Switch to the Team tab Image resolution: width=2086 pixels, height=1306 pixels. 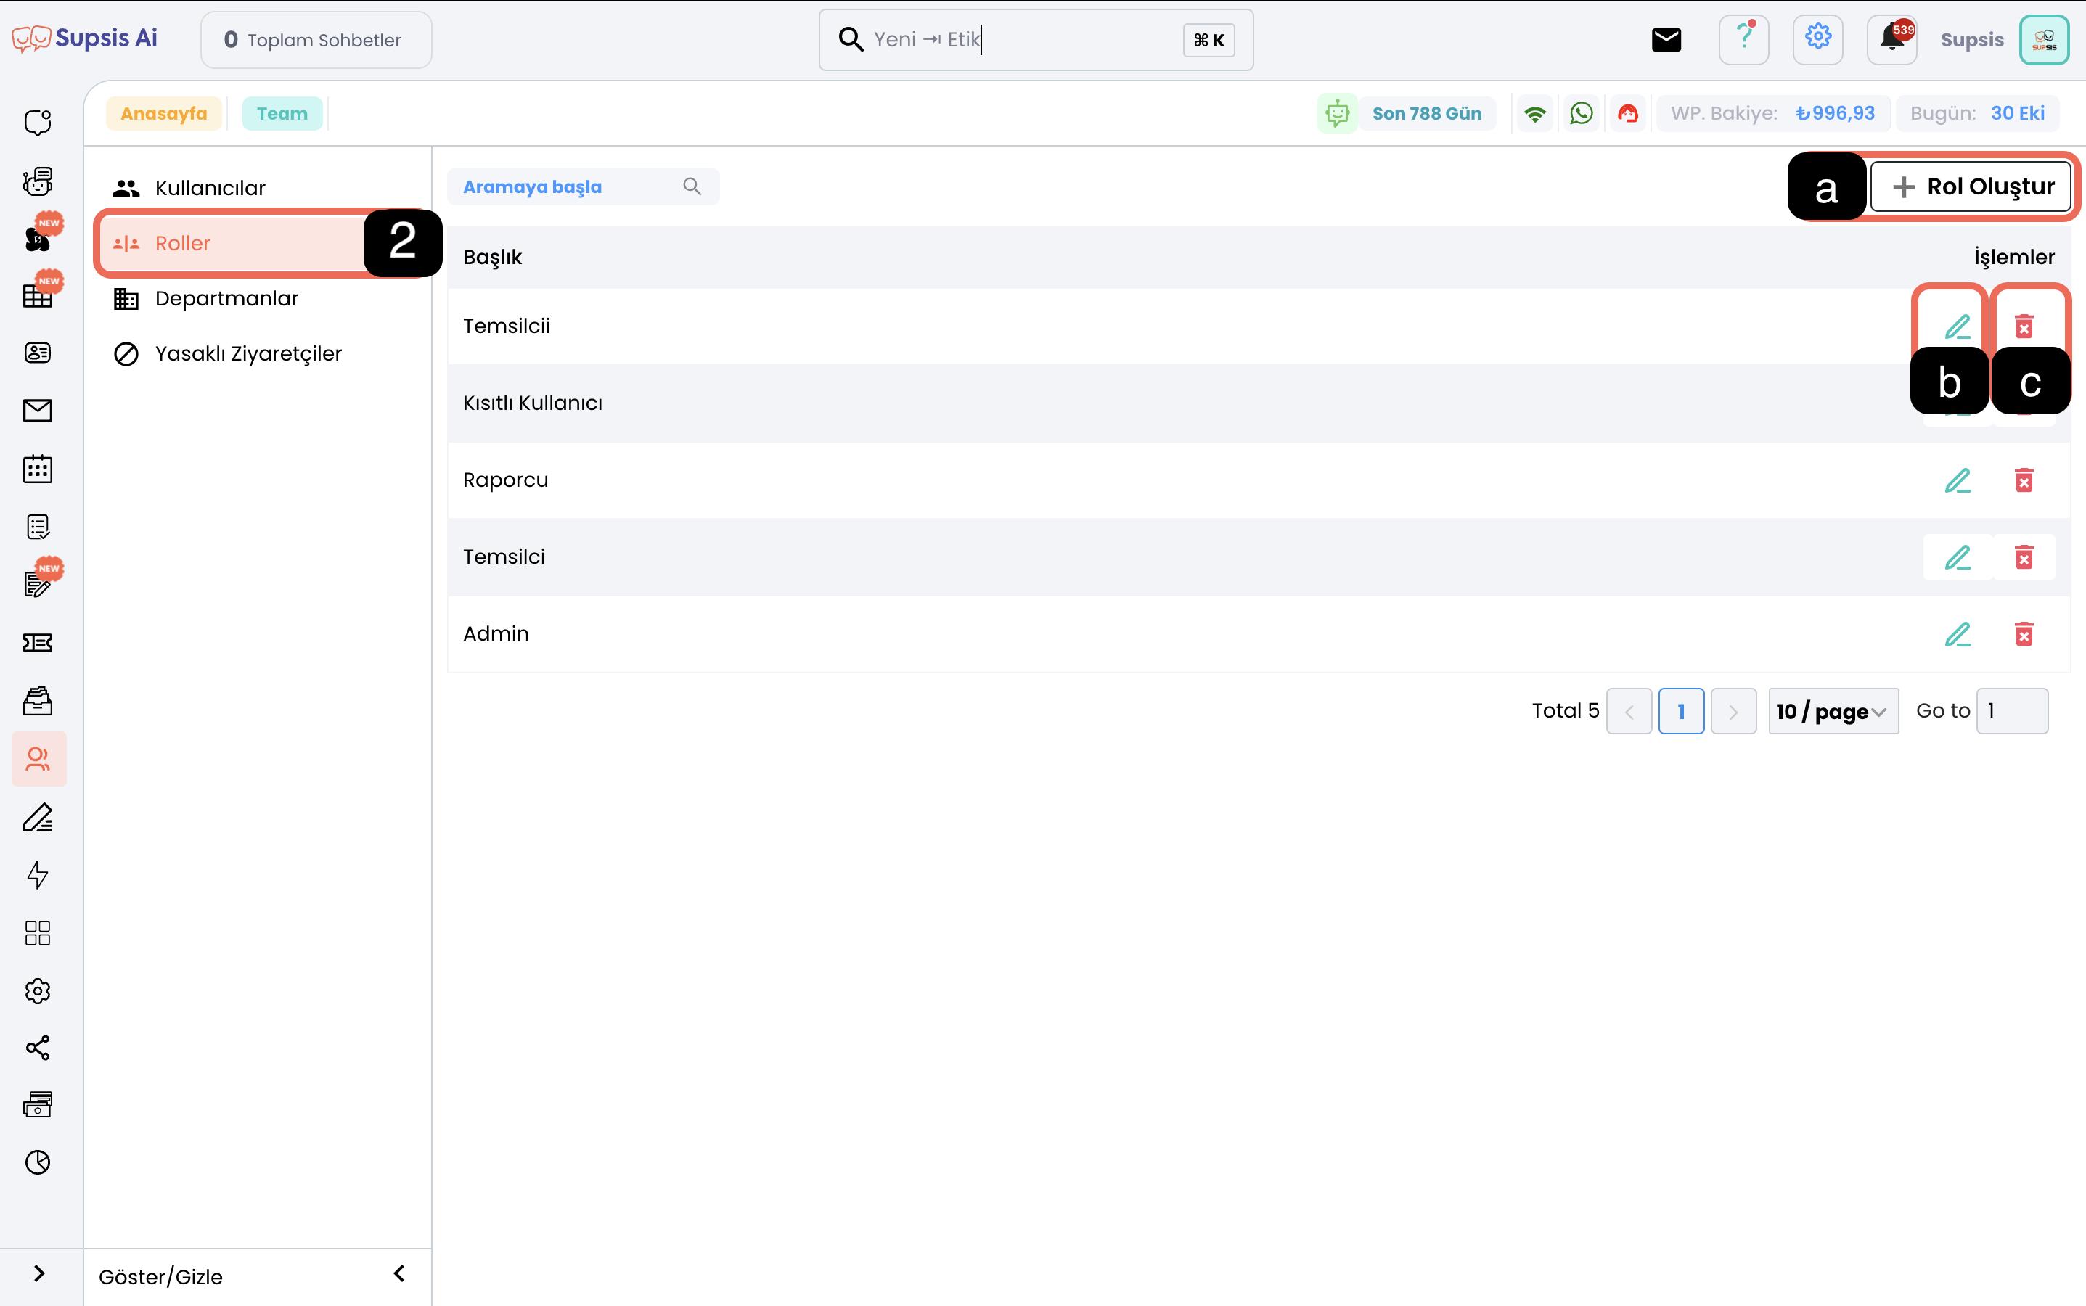[x=282, y=114]
